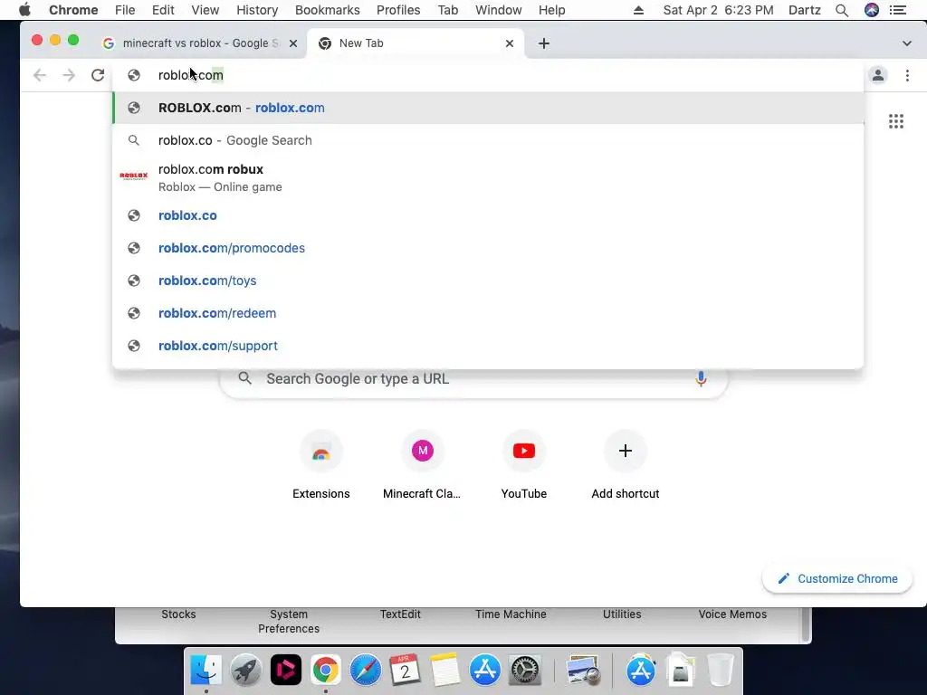Add a new tab with plus button
Image resolution: width=927 pixels, height=695 pixels.
click(x=544, y=43)
